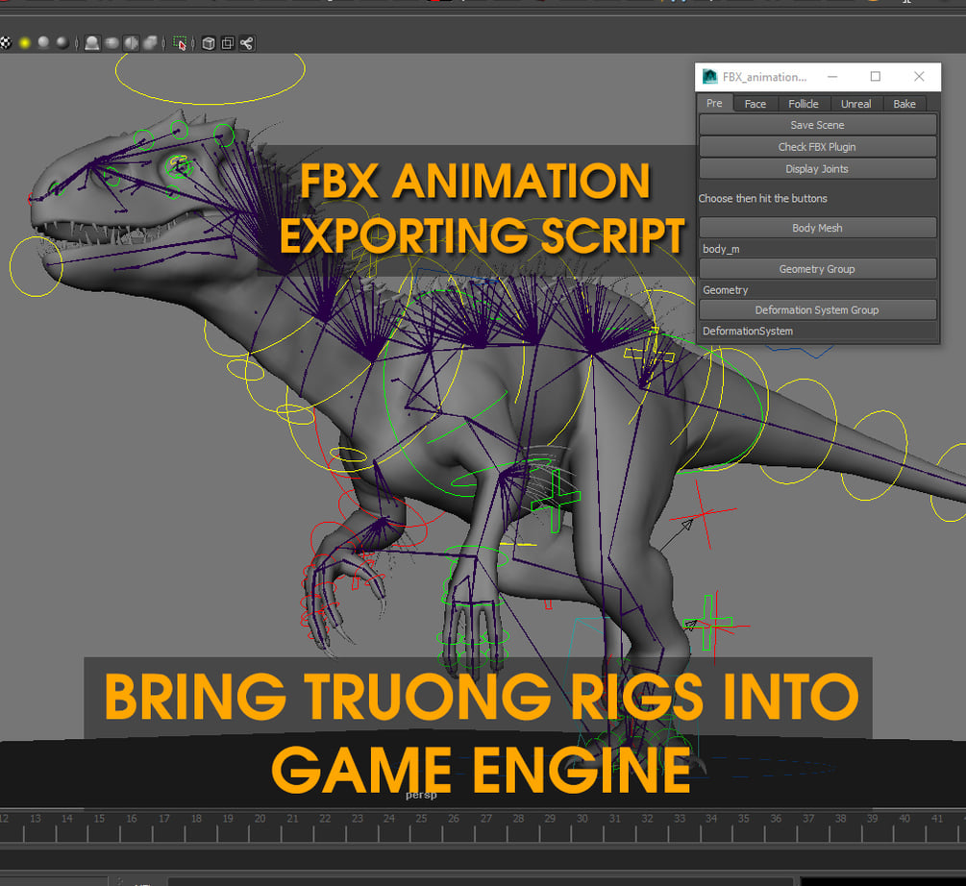Click the DeformationSystem text field
Screen dimensions: 966x886
pyautogui.click(x=818, y=332)
